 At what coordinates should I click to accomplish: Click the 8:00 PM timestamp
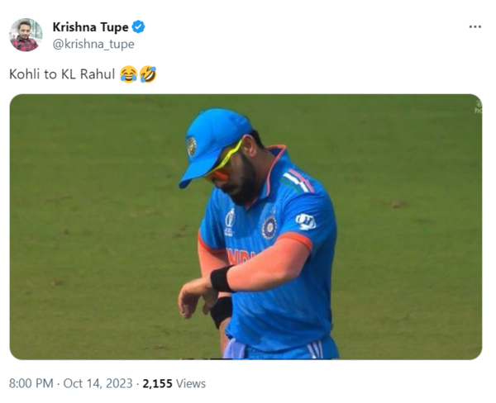coord(31,383)
